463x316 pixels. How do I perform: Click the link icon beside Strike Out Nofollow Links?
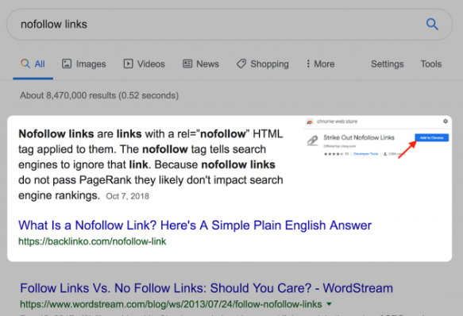click(312, 141)
